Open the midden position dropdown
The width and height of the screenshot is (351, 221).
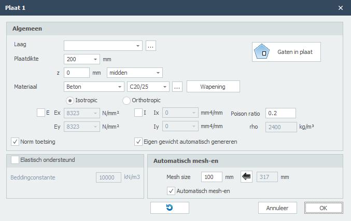(135, 73)
